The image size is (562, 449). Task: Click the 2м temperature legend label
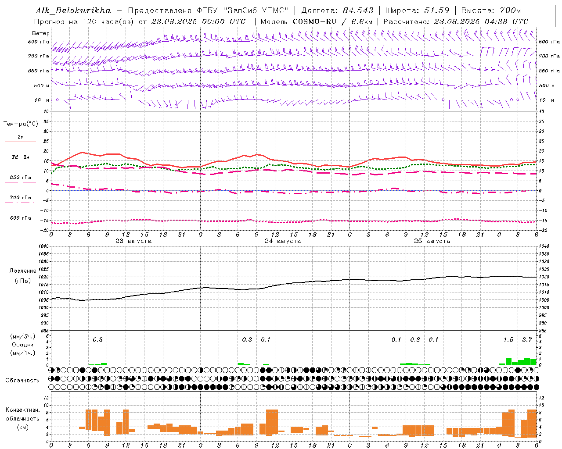[x=21, y=137]
